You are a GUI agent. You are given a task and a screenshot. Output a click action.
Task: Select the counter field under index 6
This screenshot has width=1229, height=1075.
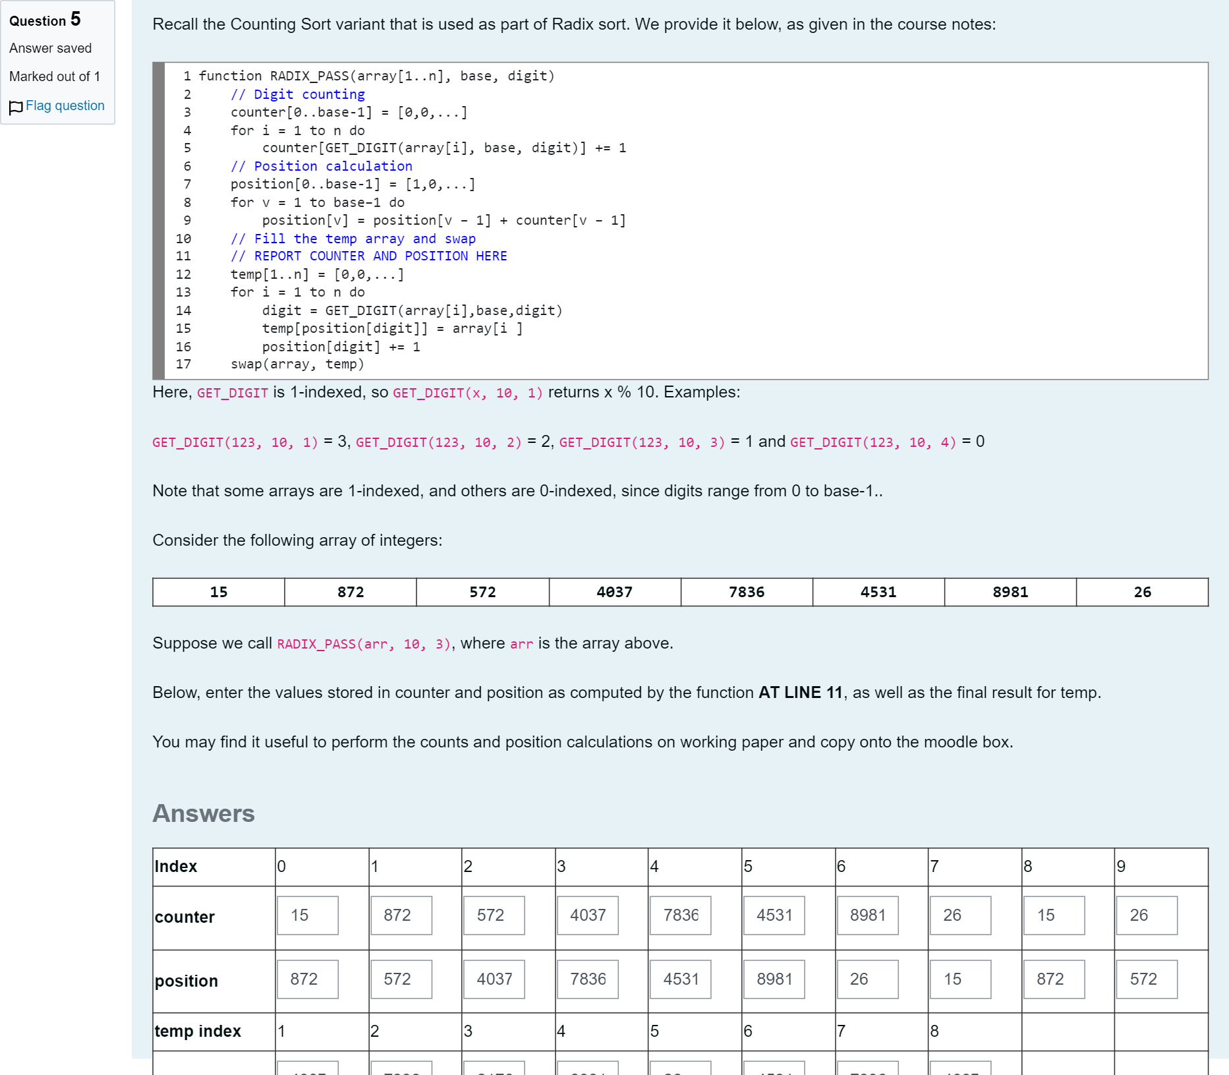[868, 915]
